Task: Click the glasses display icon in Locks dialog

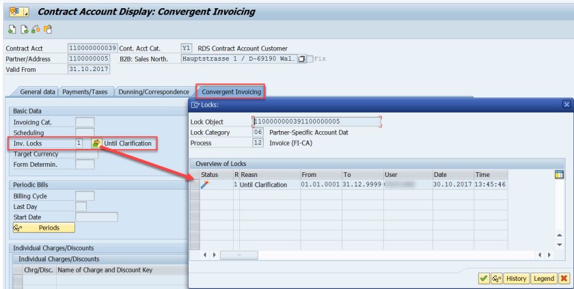Action: point(496,278)
